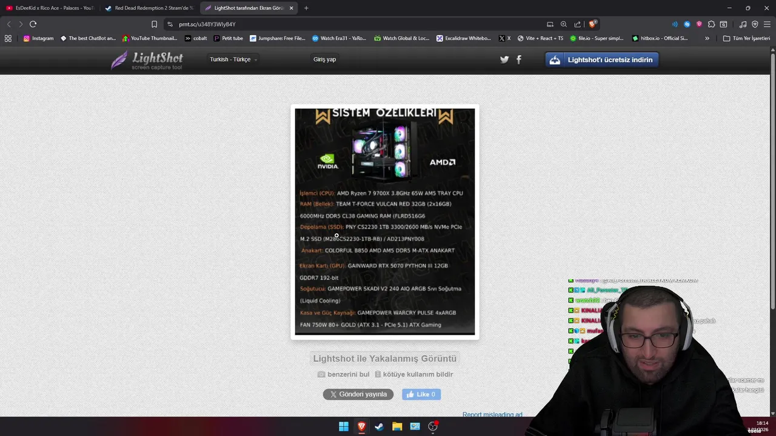Open the Watch Era31 bookmark
This screenshot has height=436, width=776.
coord(339,38)
